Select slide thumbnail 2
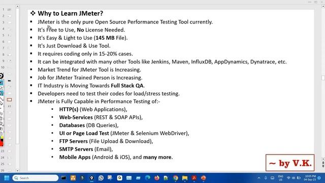325x183 pixels. coord(9,16)
